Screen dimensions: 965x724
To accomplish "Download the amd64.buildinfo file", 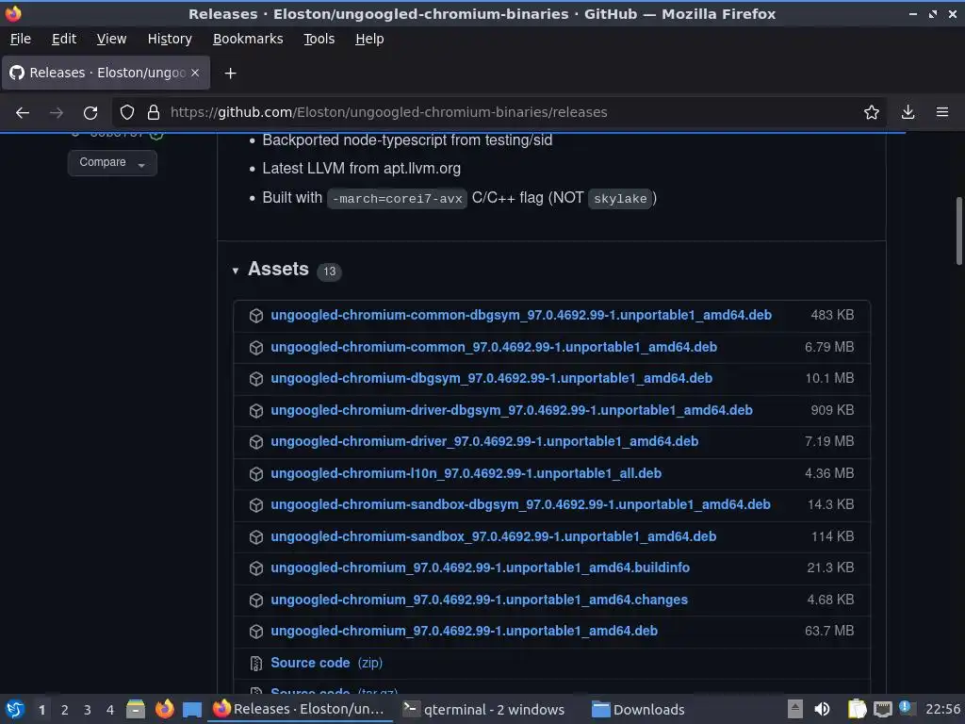I will coord(480,568).
